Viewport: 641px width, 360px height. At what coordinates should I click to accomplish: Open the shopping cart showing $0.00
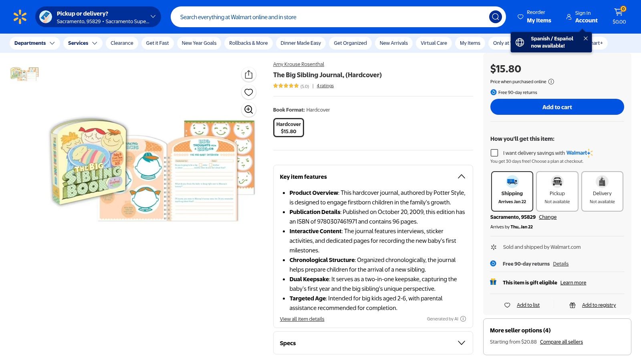click(x=619, y=17)
